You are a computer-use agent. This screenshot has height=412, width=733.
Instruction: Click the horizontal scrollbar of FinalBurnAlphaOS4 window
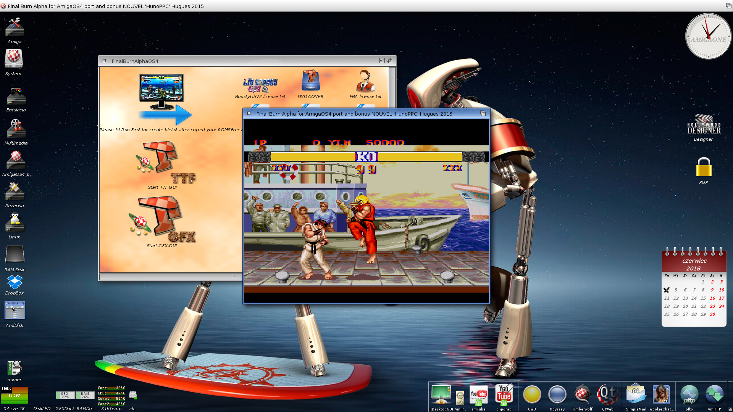[171, 277]
